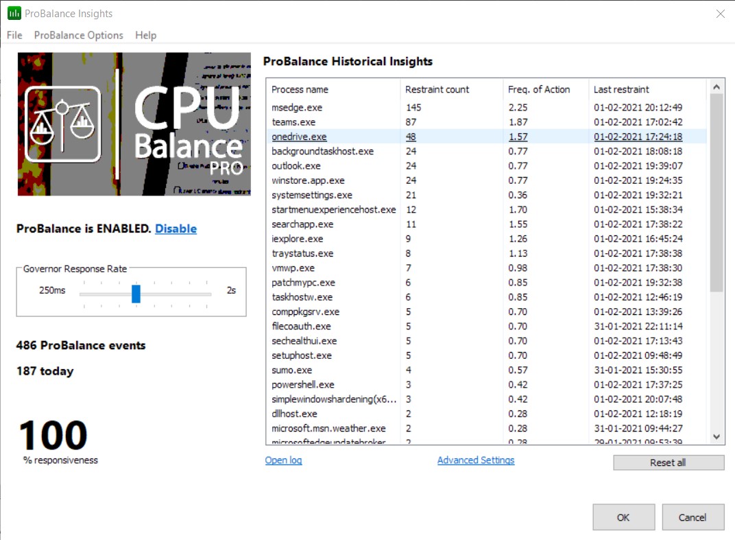Click the Reset all button

668,462
